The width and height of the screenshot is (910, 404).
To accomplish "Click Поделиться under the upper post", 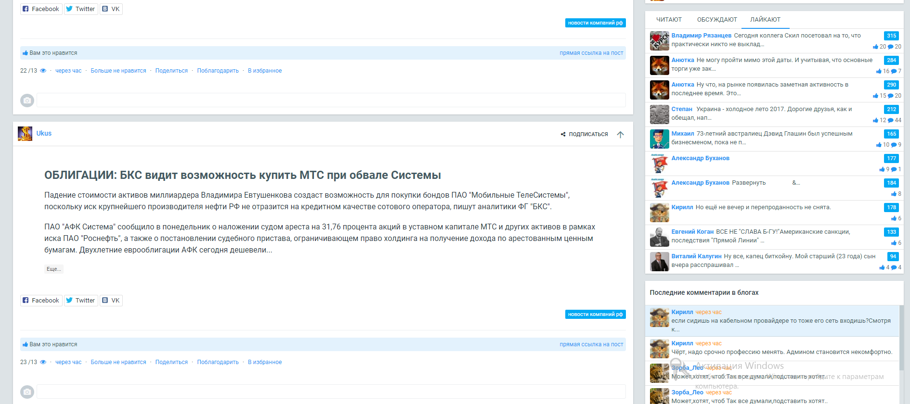I will [x=171, y=71].
